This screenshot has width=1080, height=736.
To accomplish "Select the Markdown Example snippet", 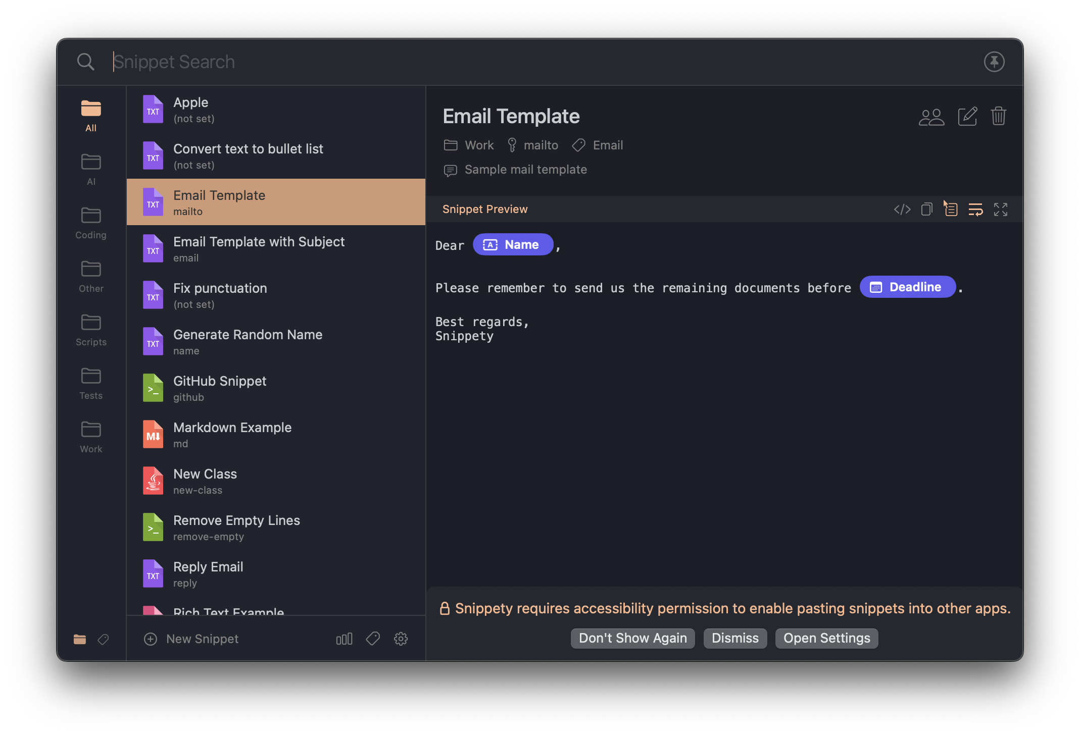I will coord(276,434).
